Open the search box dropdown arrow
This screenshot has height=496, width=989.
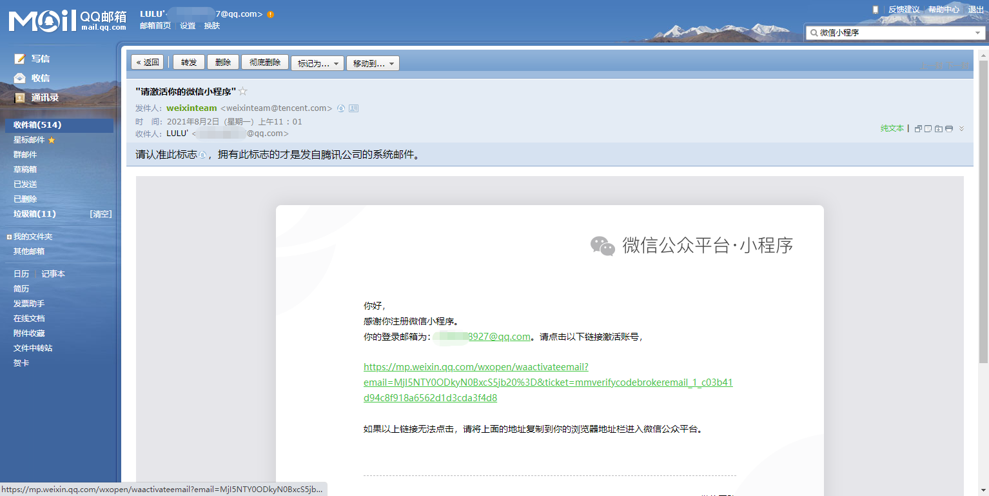tap(977, 33)
